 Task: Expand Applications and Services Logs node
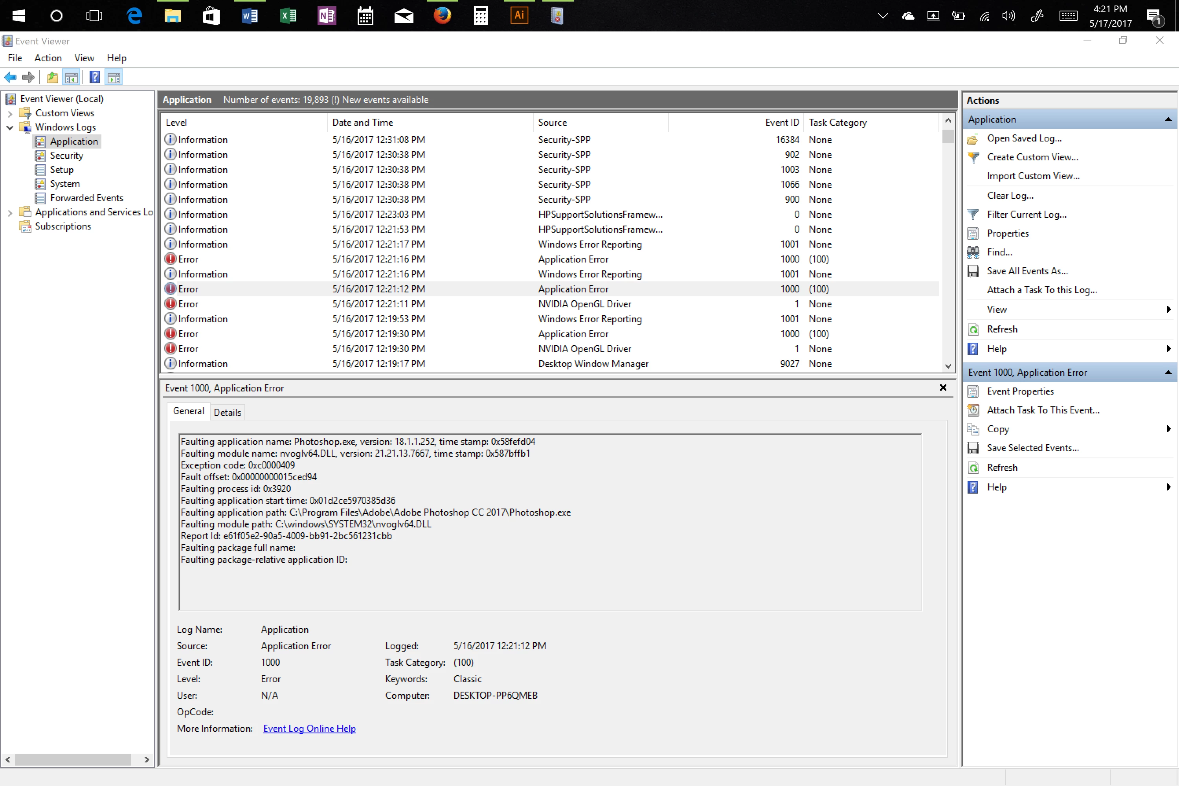[9, 213]
